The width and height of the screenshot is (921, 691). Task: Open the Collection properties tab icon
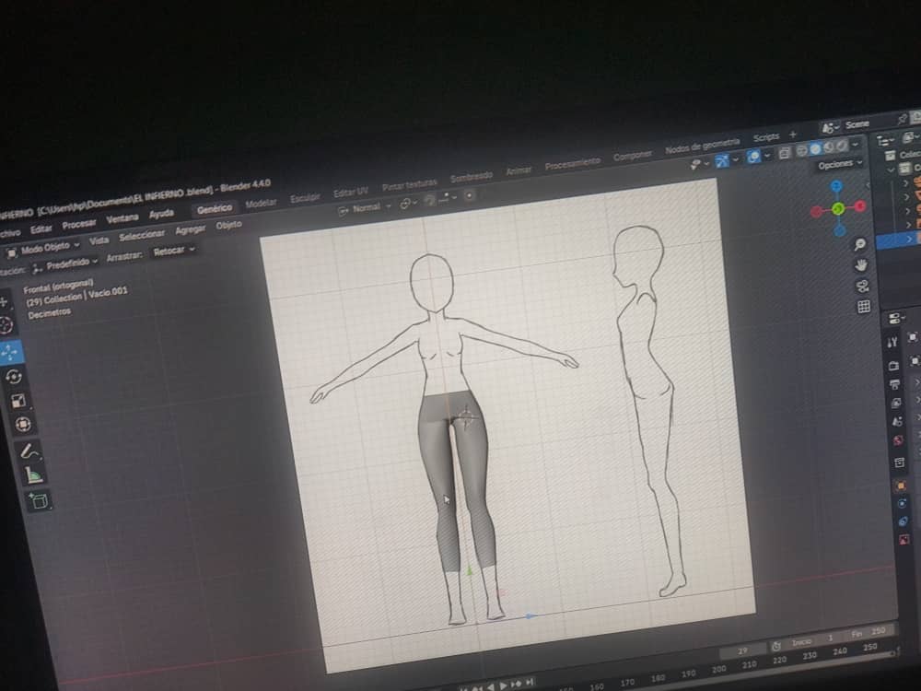[899, 463]
